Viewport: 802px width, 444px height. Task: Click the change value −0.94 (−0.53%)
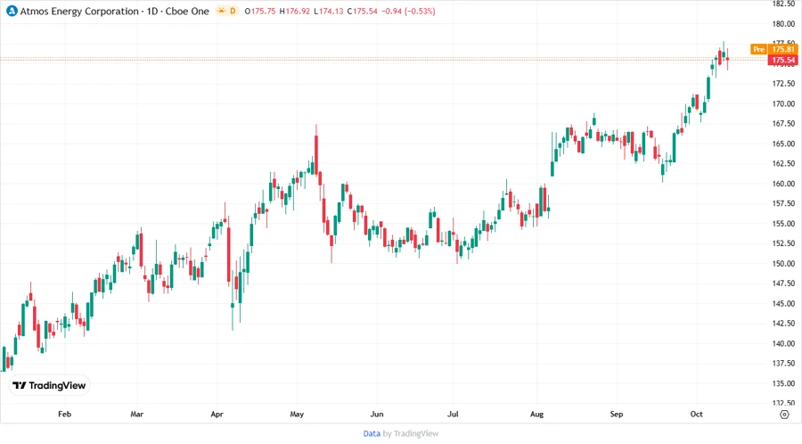click(x=408, y=12)
